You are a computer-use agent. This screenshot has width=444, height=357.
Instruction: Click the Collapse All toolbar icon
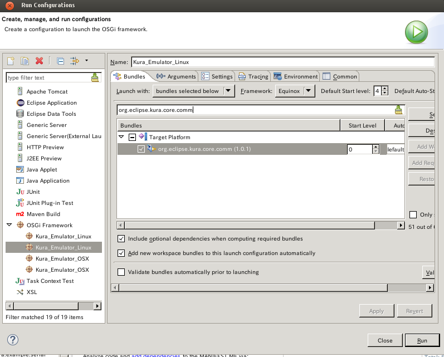point(60,61)
